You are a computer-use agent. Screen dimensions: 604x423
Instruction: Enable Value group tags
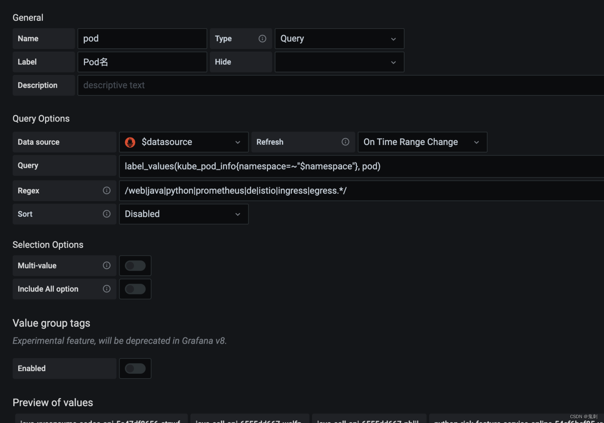pos(135,368)
